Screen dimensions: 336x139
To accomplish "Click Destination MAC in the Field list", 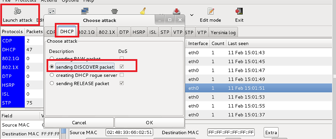I will coord(20,134).
